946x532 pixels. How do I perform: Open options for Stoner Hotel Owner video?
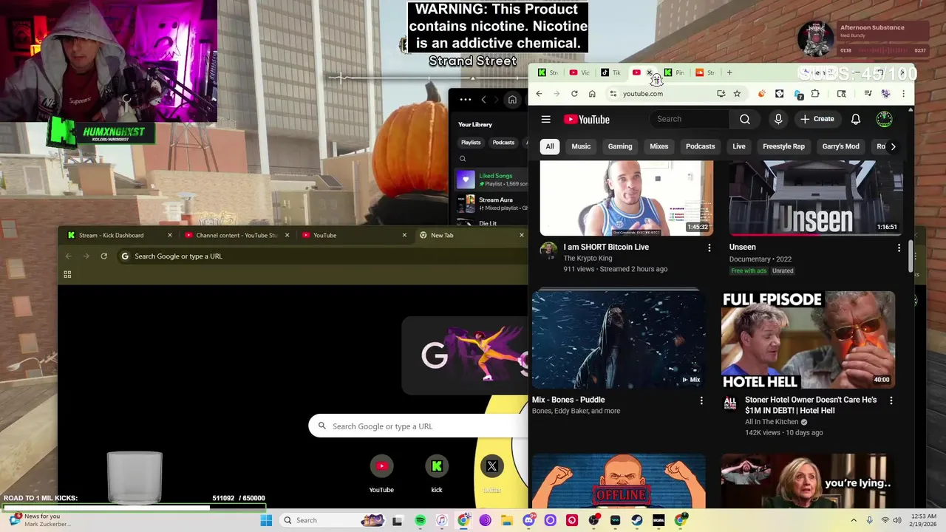tap(891, 400)
